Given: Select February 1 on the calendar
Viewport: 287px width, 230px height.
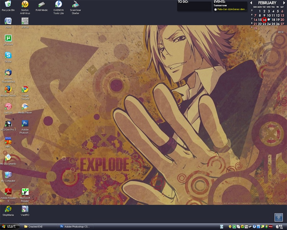Looking at the screenshot, I should click(x=260, y=11).
